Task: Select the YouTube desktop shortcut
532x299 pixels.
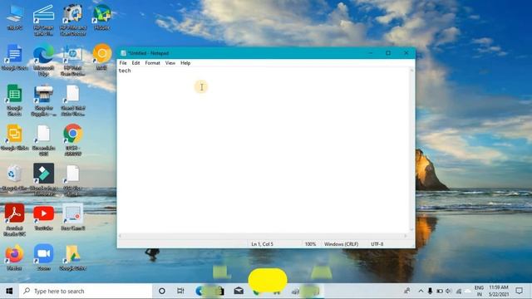Action: click(x=43, y=217)
